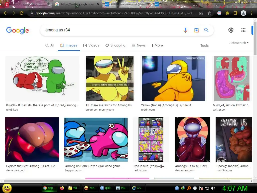The image size is (257, 193).
Task: Click the browser forward arrow
Action: tap(14, 13)
